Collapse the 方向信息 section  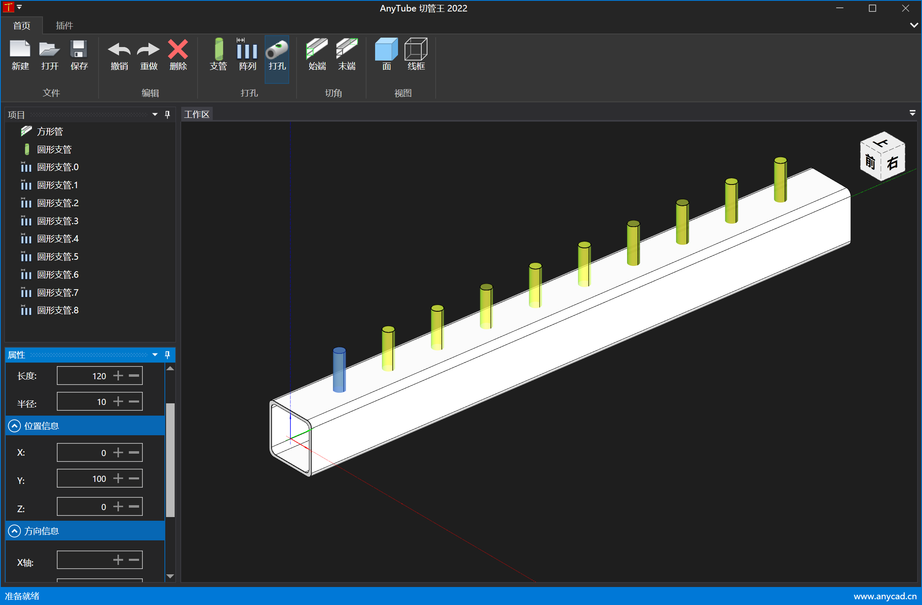pos(14,531)
